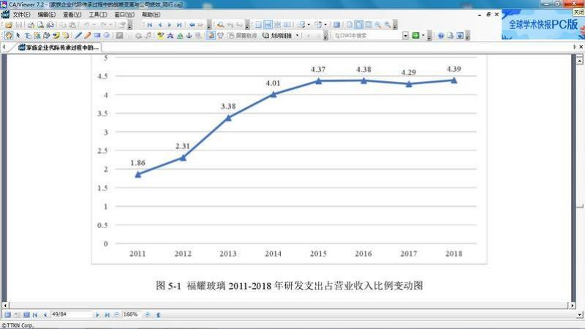Go to first page in top toolbar

coord(149,25)
